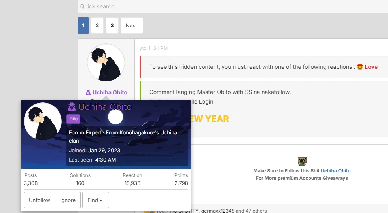
Task: Click the 'Comment lang ng Master Obito' line
Action: coord(220,92)
